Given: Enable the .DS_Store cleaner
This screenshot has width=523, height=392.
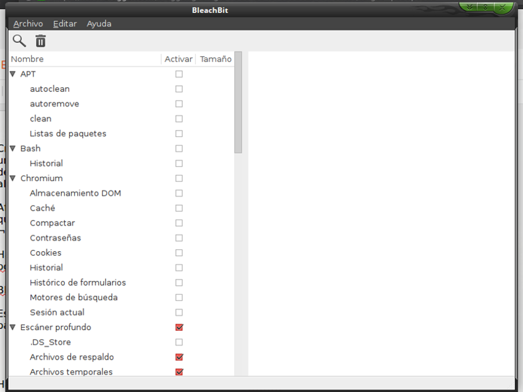Looking at the screenshot, I should (179, 342).
